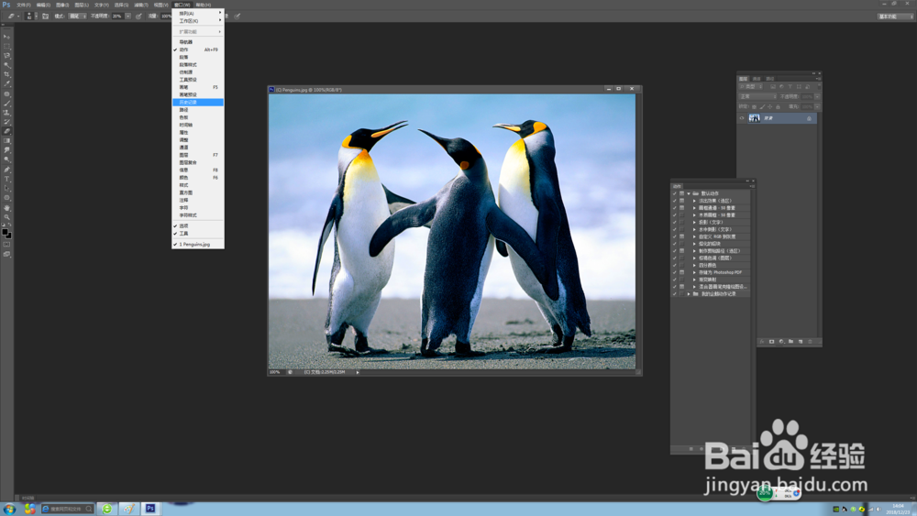Toggle Quick Mask mode icon
The height and width of the screenshot is (516, 917).
7,245
